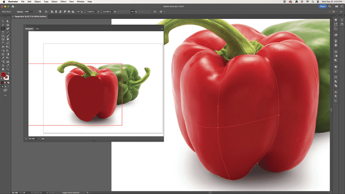Select the Mesh tool
Screen dimensions: 345x194
click(x=3, y=54)
